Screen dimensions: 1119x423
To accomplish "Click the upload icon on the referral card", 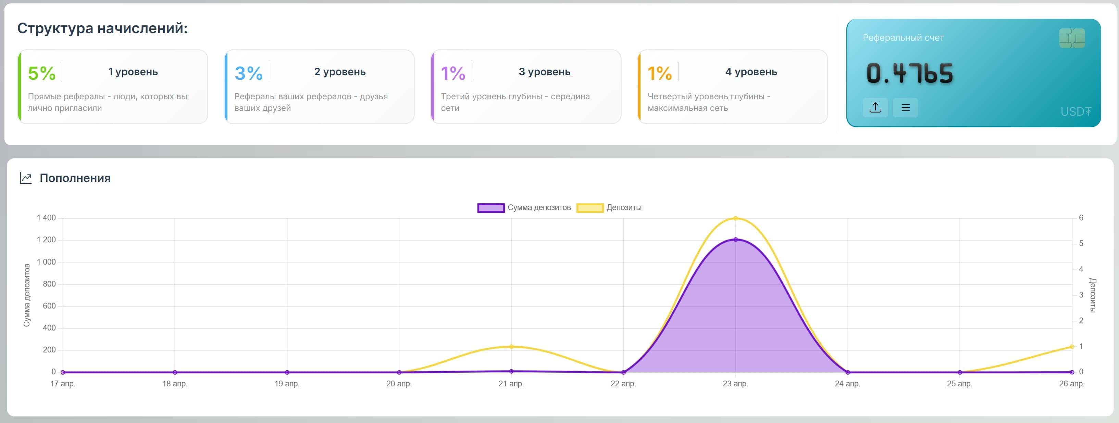I will [875, 107].
